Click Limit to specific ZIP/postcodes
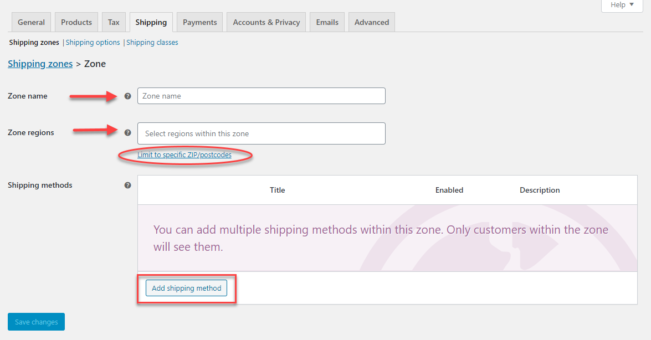The image size is (651, 340). click(x=184, y=154)
